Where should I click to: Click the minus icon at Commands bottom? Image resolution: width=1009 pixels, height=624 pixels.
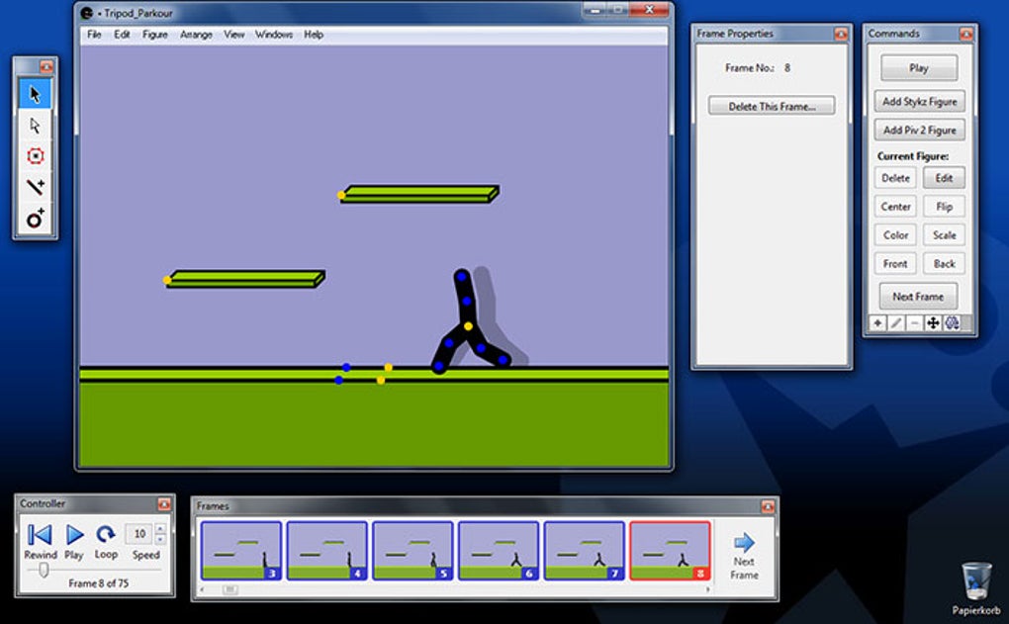[x=914, y=323]
